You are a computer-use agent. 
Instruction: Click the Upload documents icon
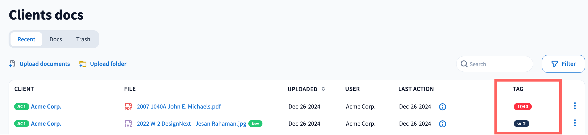(x=12, y=64)
